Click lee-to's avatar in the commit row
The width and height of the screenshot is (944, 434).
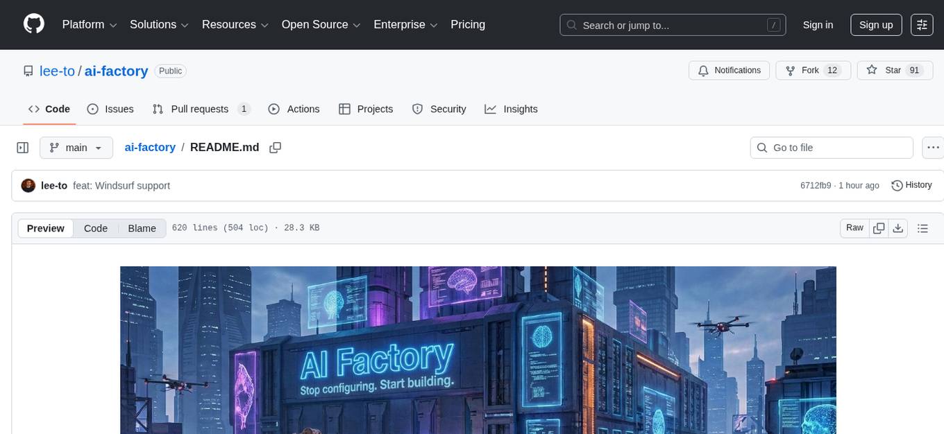tap(28, 185)
